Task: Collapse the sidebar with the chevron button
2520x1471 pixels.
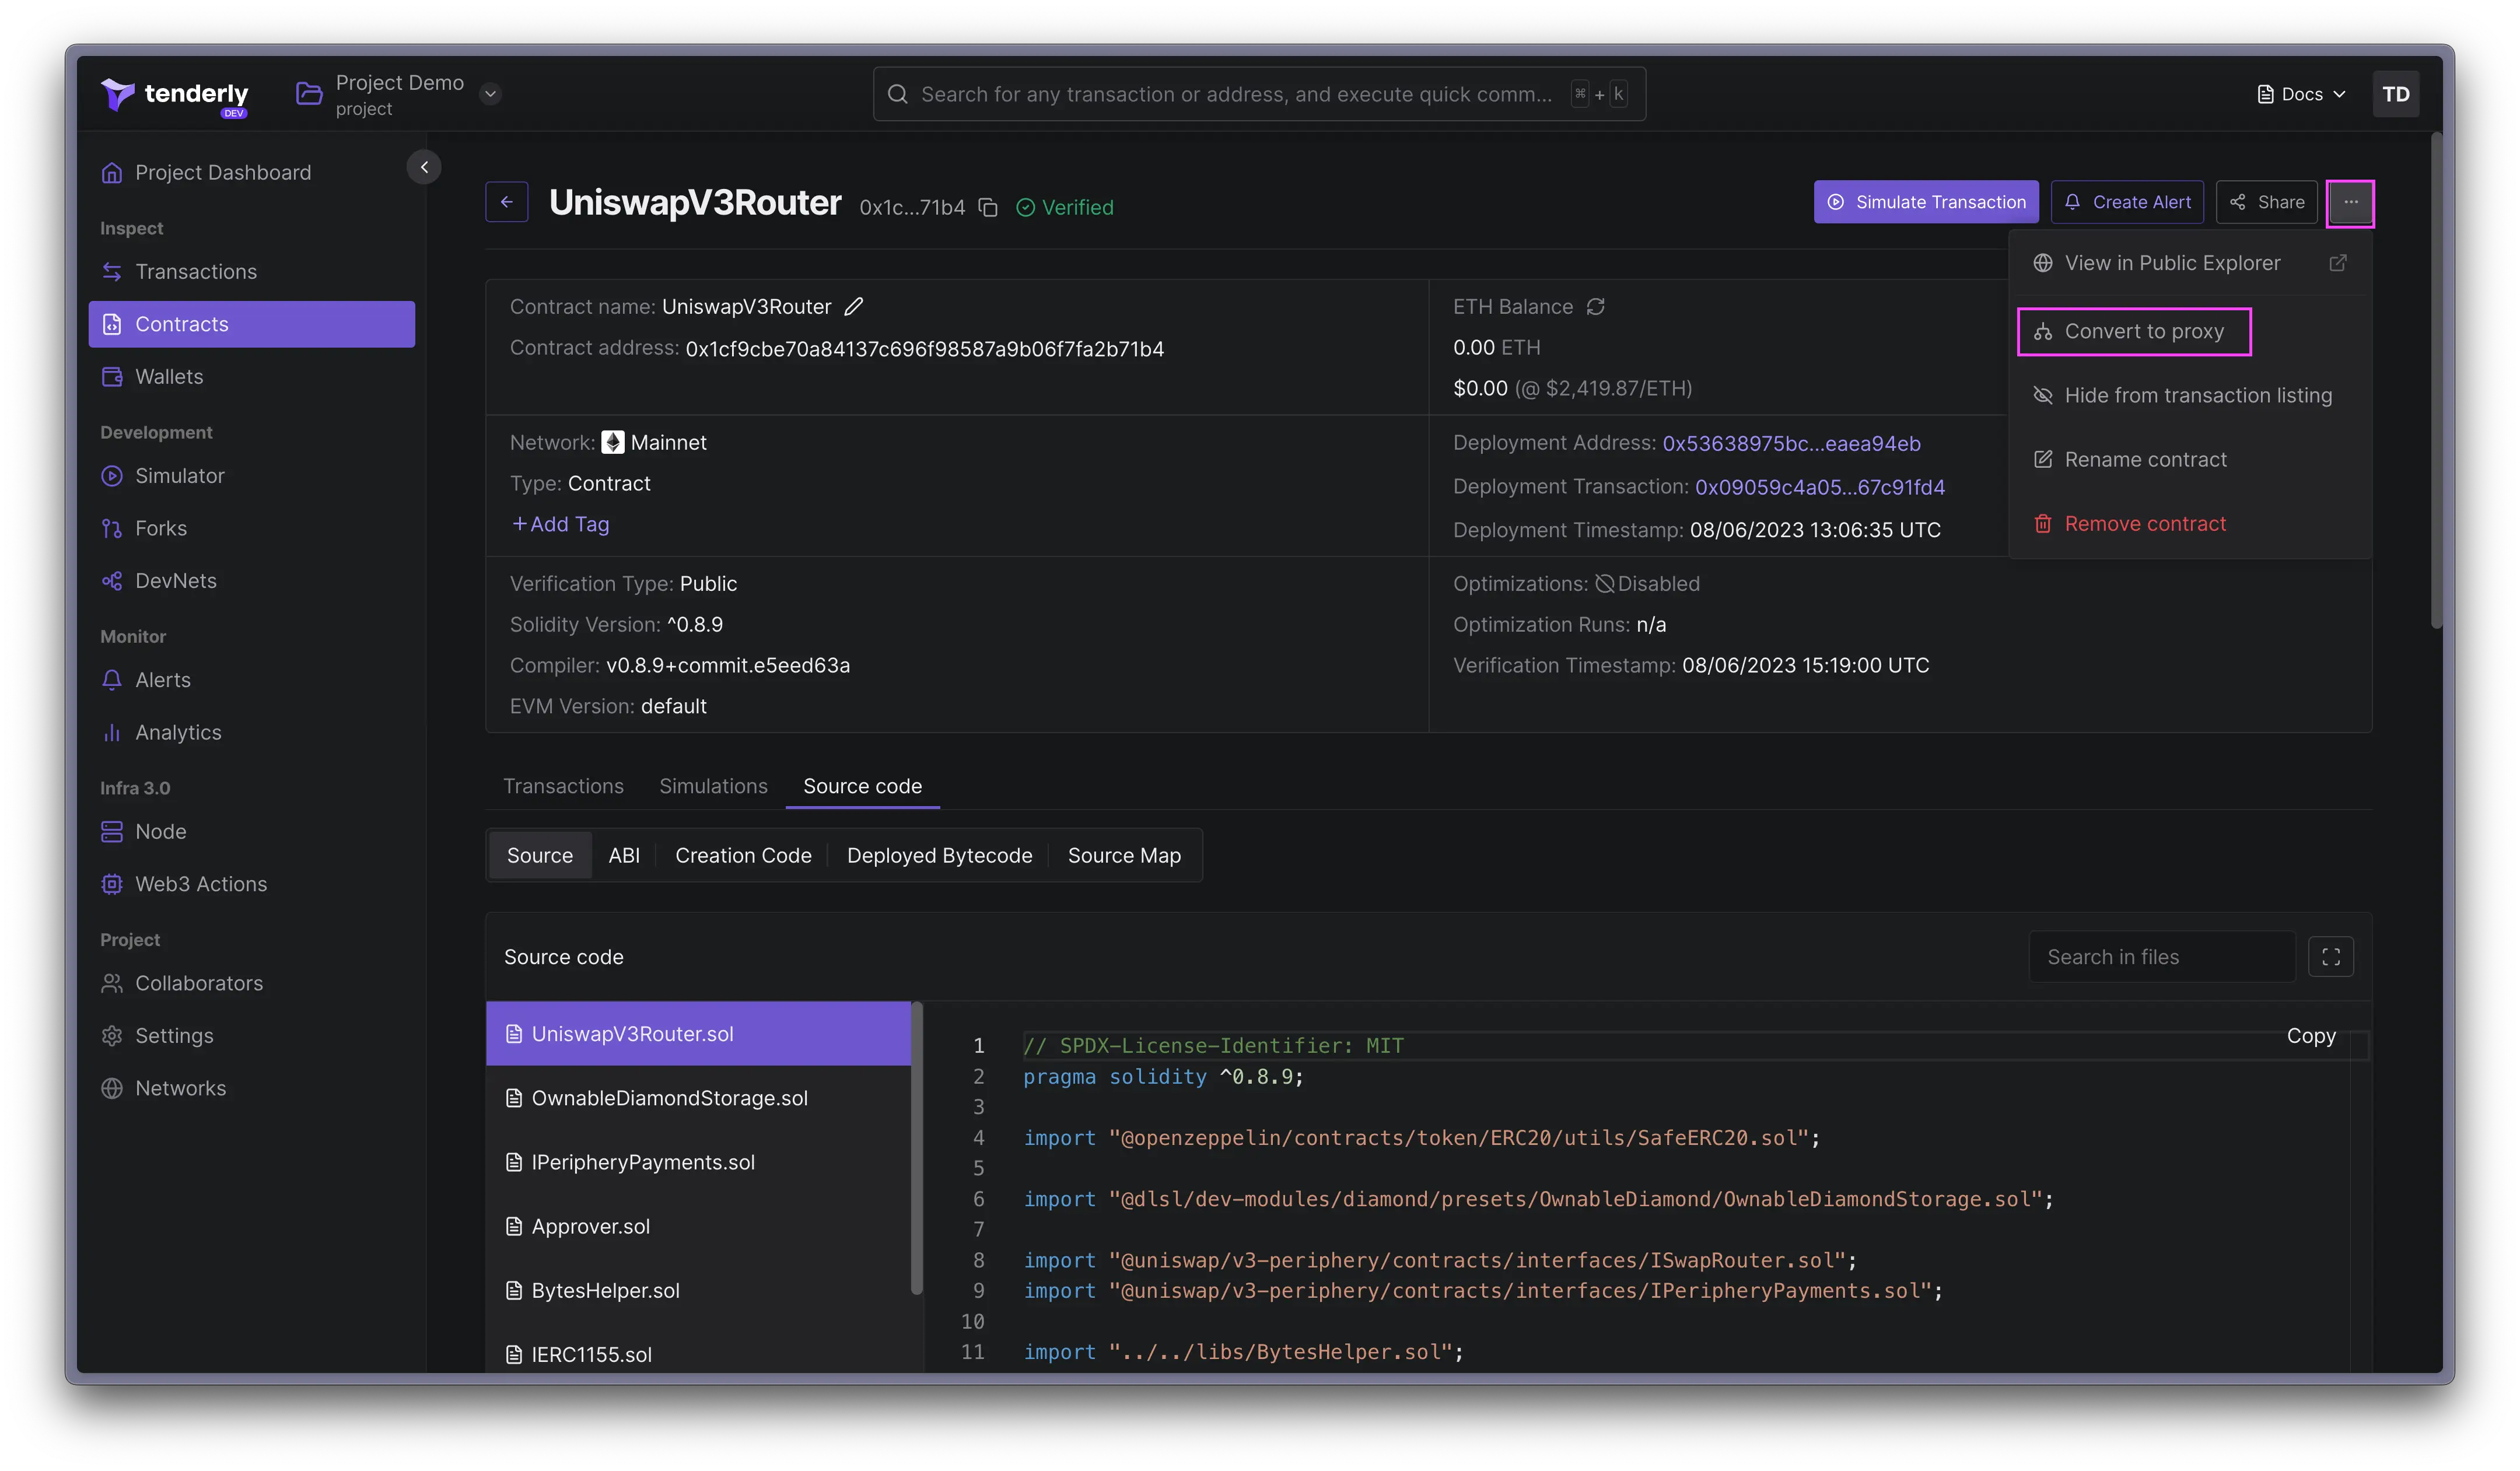Action: 424,167
